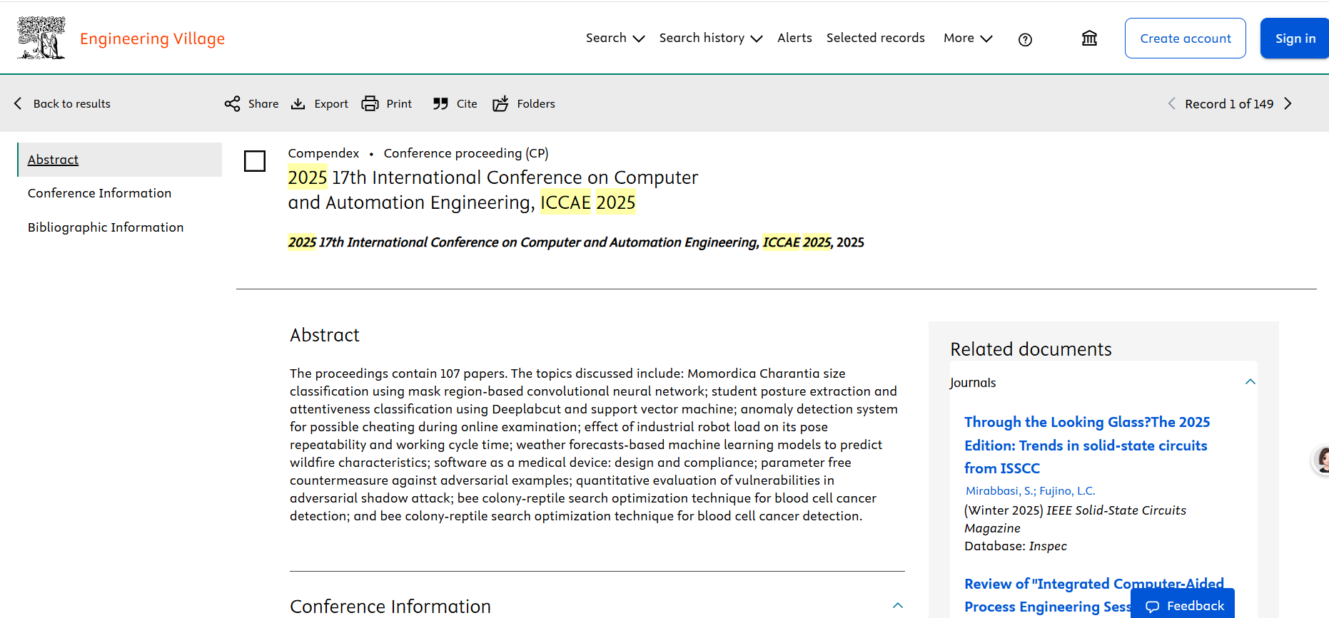The height and width of the screenshot is (618, 1329).
Task: Click 'IEEE Solid-State Circuits Magazine' text
Action: [1075, 519]
